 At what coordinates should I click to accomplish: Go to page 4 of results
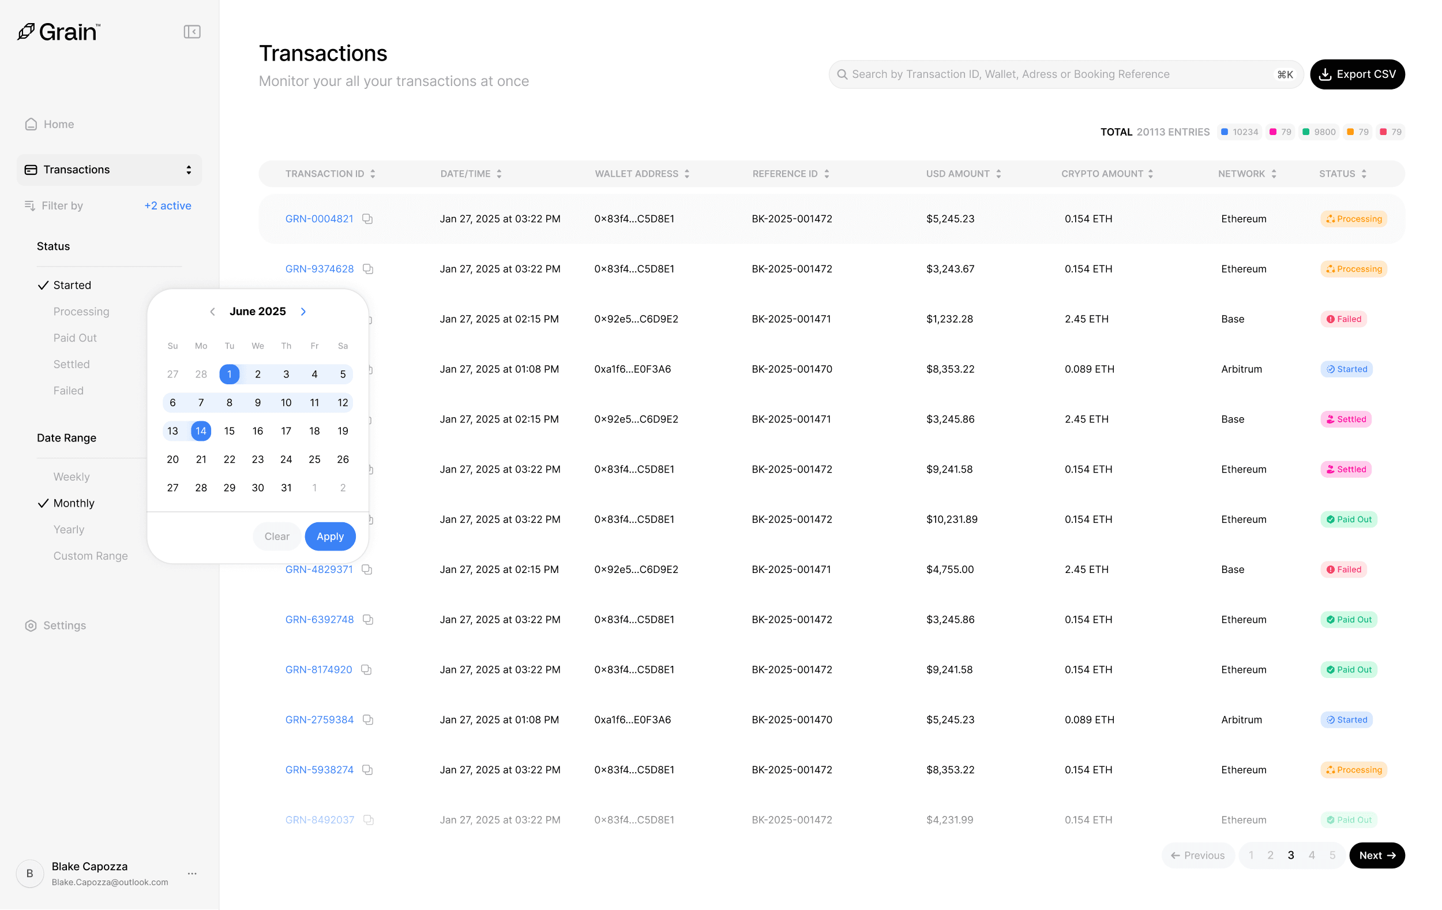1312,855
